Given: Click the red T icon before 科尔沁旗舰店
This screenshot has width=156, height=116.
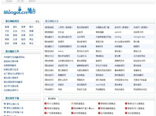Looking at the screenshot, I should (x=45, y=103).
